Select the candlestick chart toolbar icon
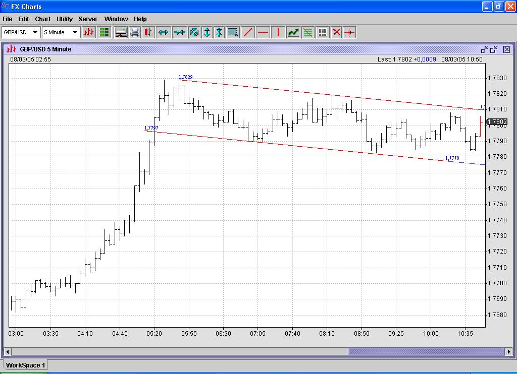The height and width of the screenshot is (374, 517). pyautogui.click(x=148, y=32)
